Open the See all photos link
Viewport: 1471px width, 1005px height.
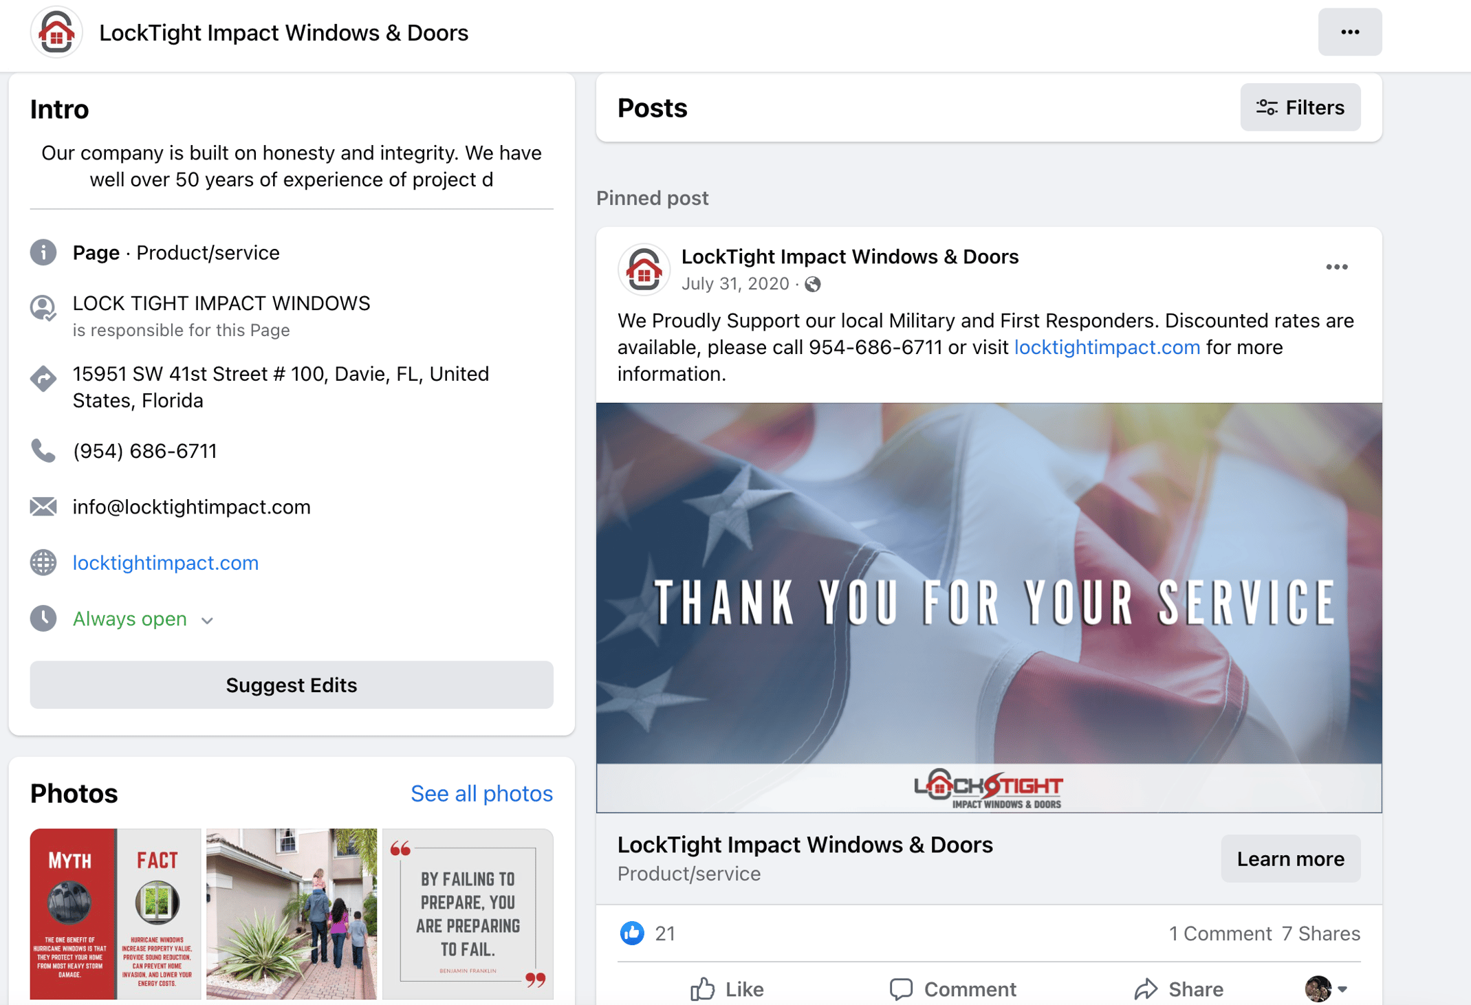tap(481, 793)
